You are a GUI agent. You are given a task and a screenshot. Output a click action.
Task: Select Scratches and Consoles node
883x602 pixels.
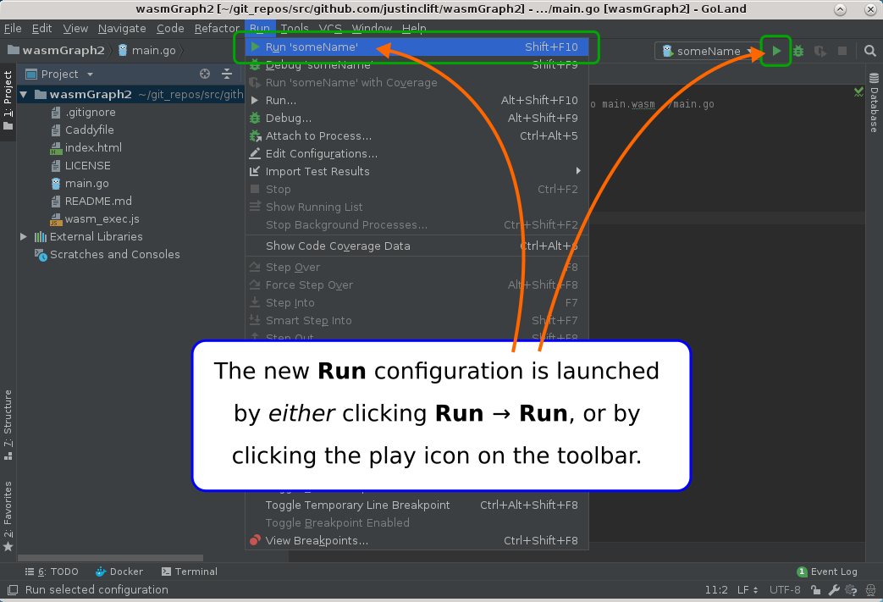pyautogui.click(x=115, y=255)
